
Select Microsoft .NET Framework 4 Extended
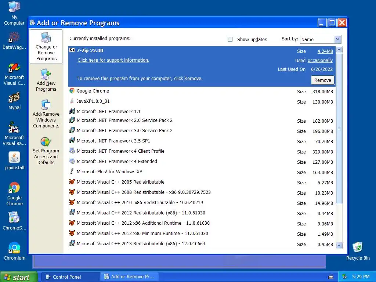[x=202, y=162]
